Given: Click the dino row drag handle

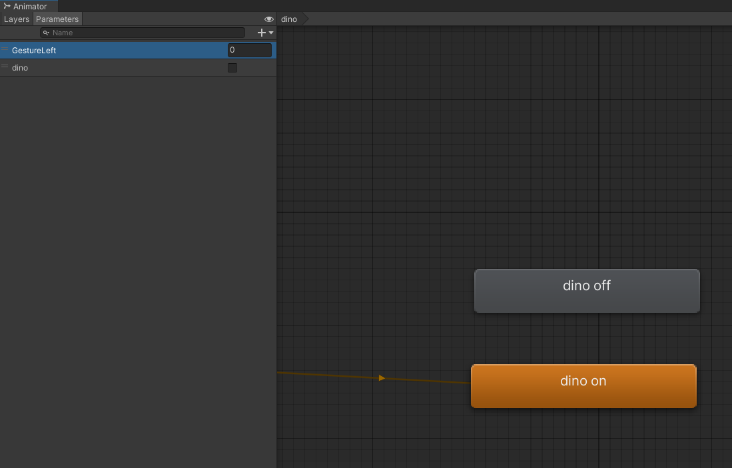Looking at the screenshot, I should click(x=5, y=67).
